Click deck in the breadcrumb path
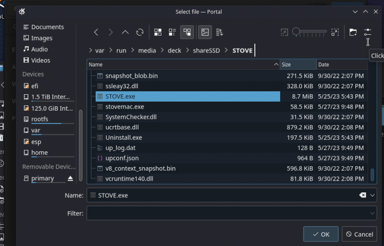384x246 pixels. coord(174,51)
